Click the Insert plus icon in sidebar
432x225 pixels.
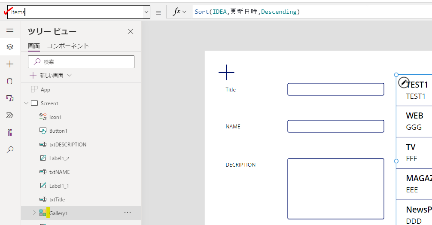click(10, 64)
